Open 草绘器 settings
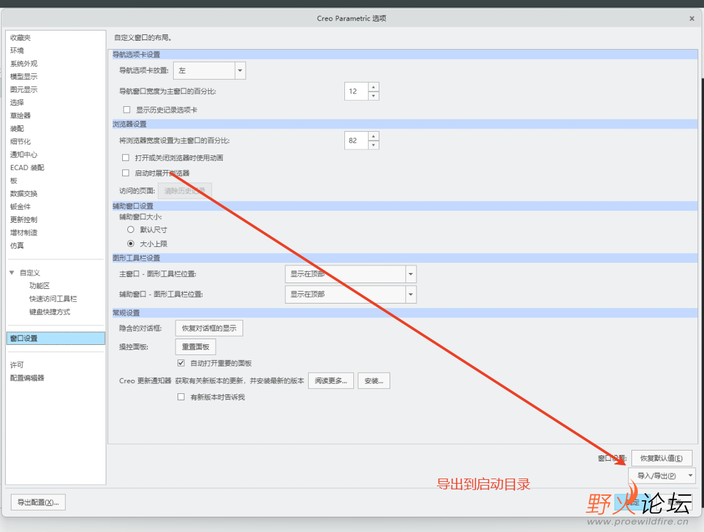Screen dimensions: 704x532 20,116
